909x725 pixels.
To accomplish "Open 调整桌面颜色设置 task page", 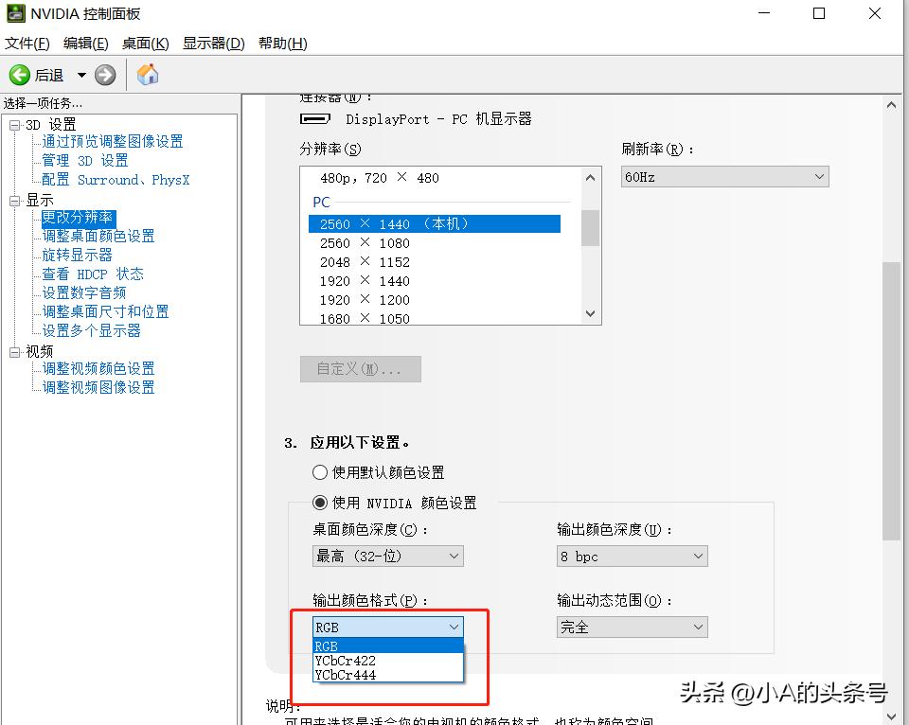I will click(x=97, y=236).
